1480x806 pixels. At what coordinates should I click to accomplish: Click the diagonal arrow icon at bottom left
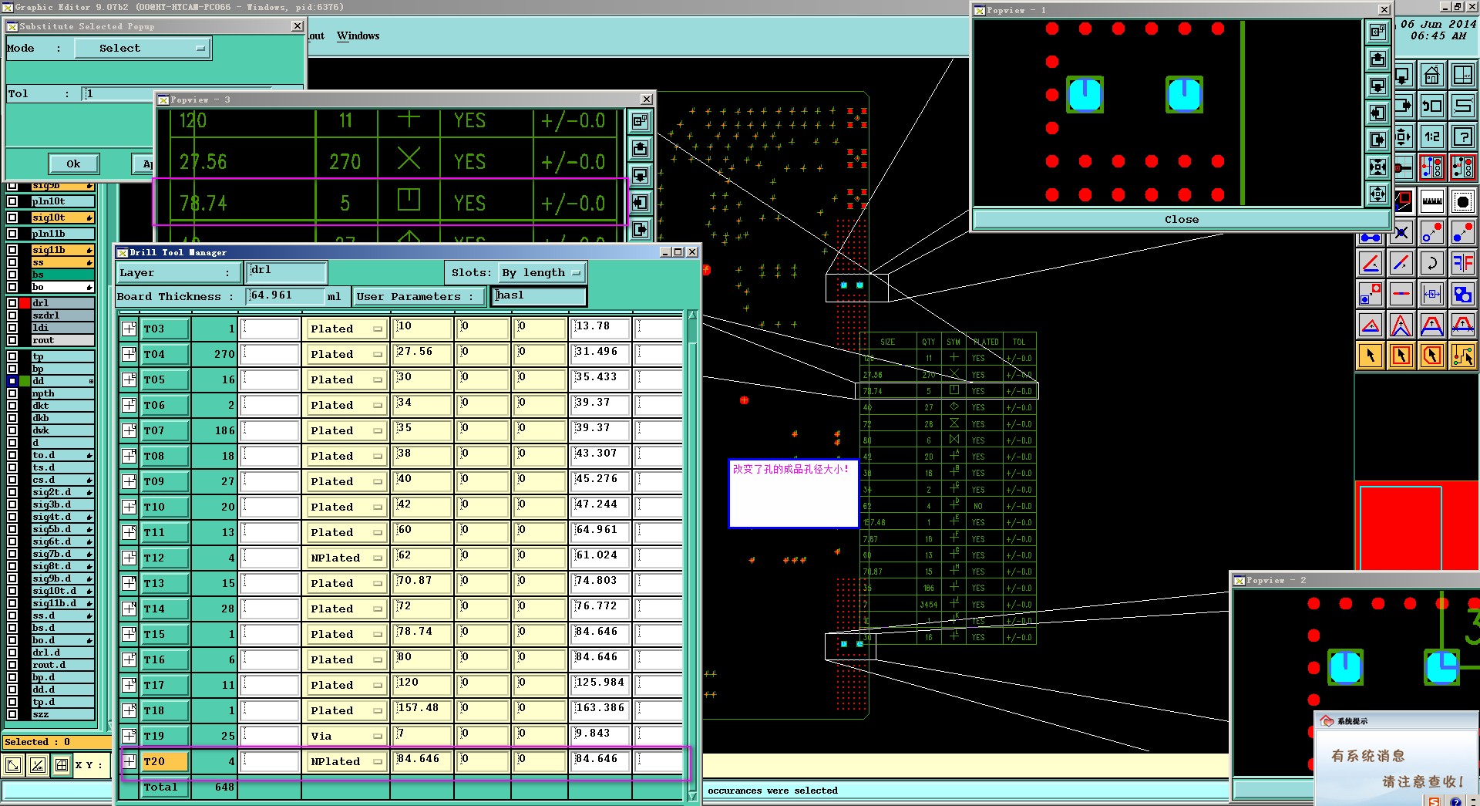click(x=13, y=765)
